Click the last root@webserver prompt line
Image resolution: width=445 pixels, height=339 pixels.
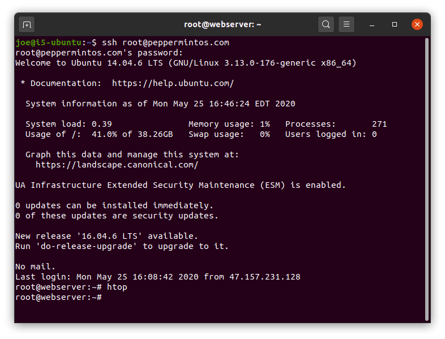(x=58, y=297)
